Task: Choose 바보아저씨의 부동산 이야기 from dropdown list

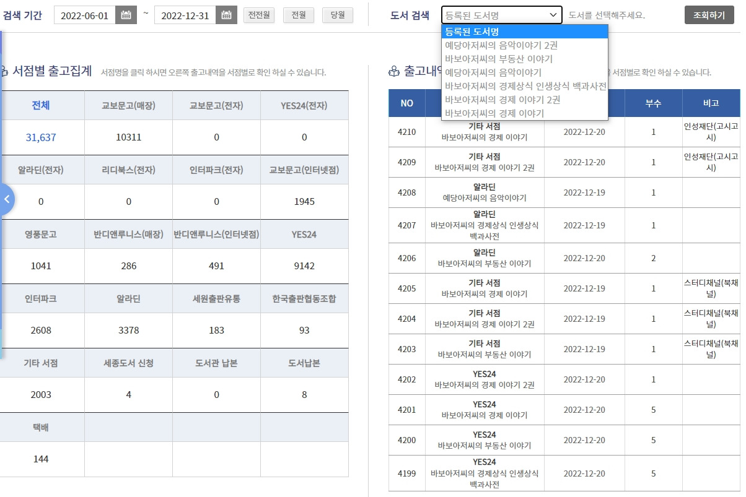Action: [525, 59]
